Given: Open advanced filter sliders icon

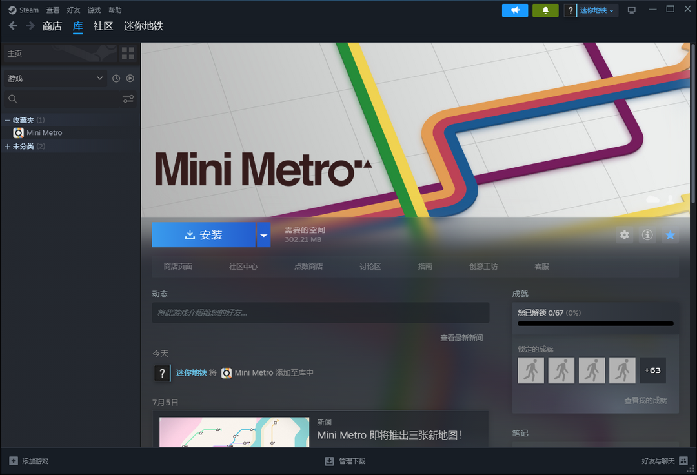Looking at the screenshot, I should [x=128, y=99].
